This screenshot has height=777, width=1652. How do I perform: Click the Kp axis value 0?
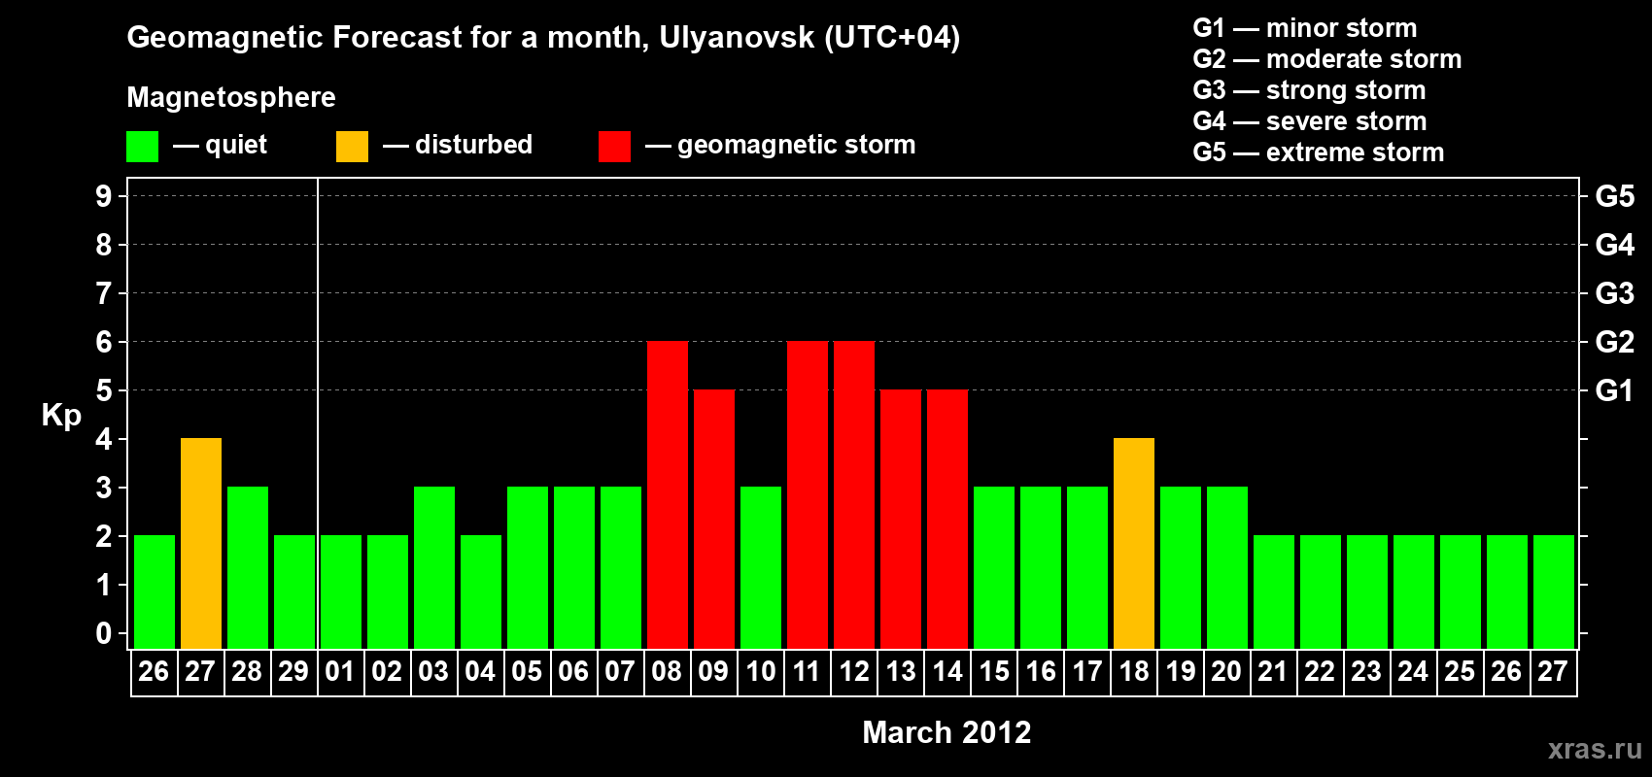[x=104, y=633]
